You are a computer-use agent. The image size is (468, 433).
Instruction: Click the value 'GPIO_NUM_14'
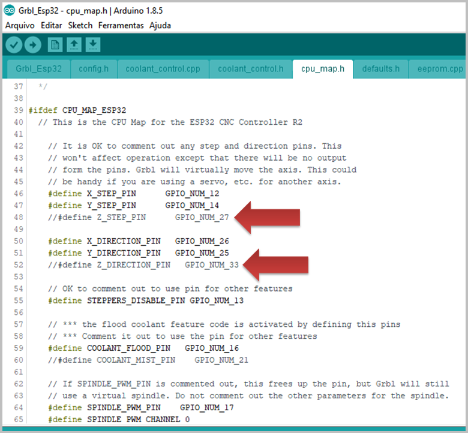pos(192,206)
